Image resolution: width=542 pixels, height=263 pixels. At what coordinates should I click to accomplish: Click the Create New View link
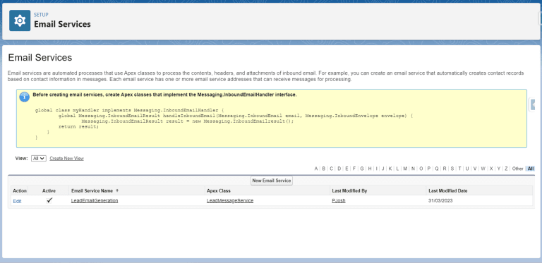(x=67, y=159)
